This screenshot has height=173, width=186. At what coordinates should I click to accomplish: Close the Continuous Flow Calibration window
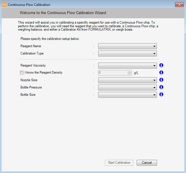click(179, 5)
